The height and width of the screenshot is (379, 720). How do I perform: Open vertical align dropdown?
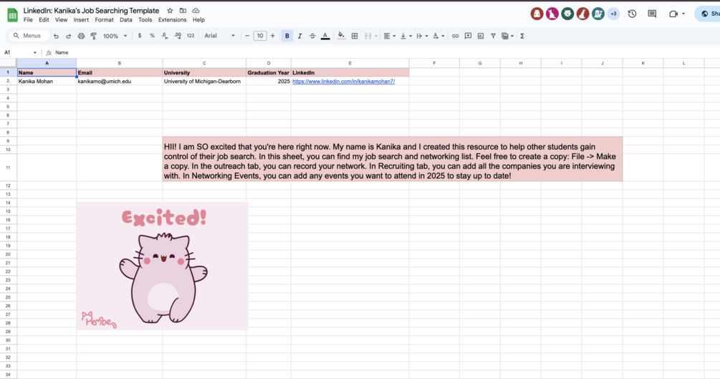click(405, 36)
